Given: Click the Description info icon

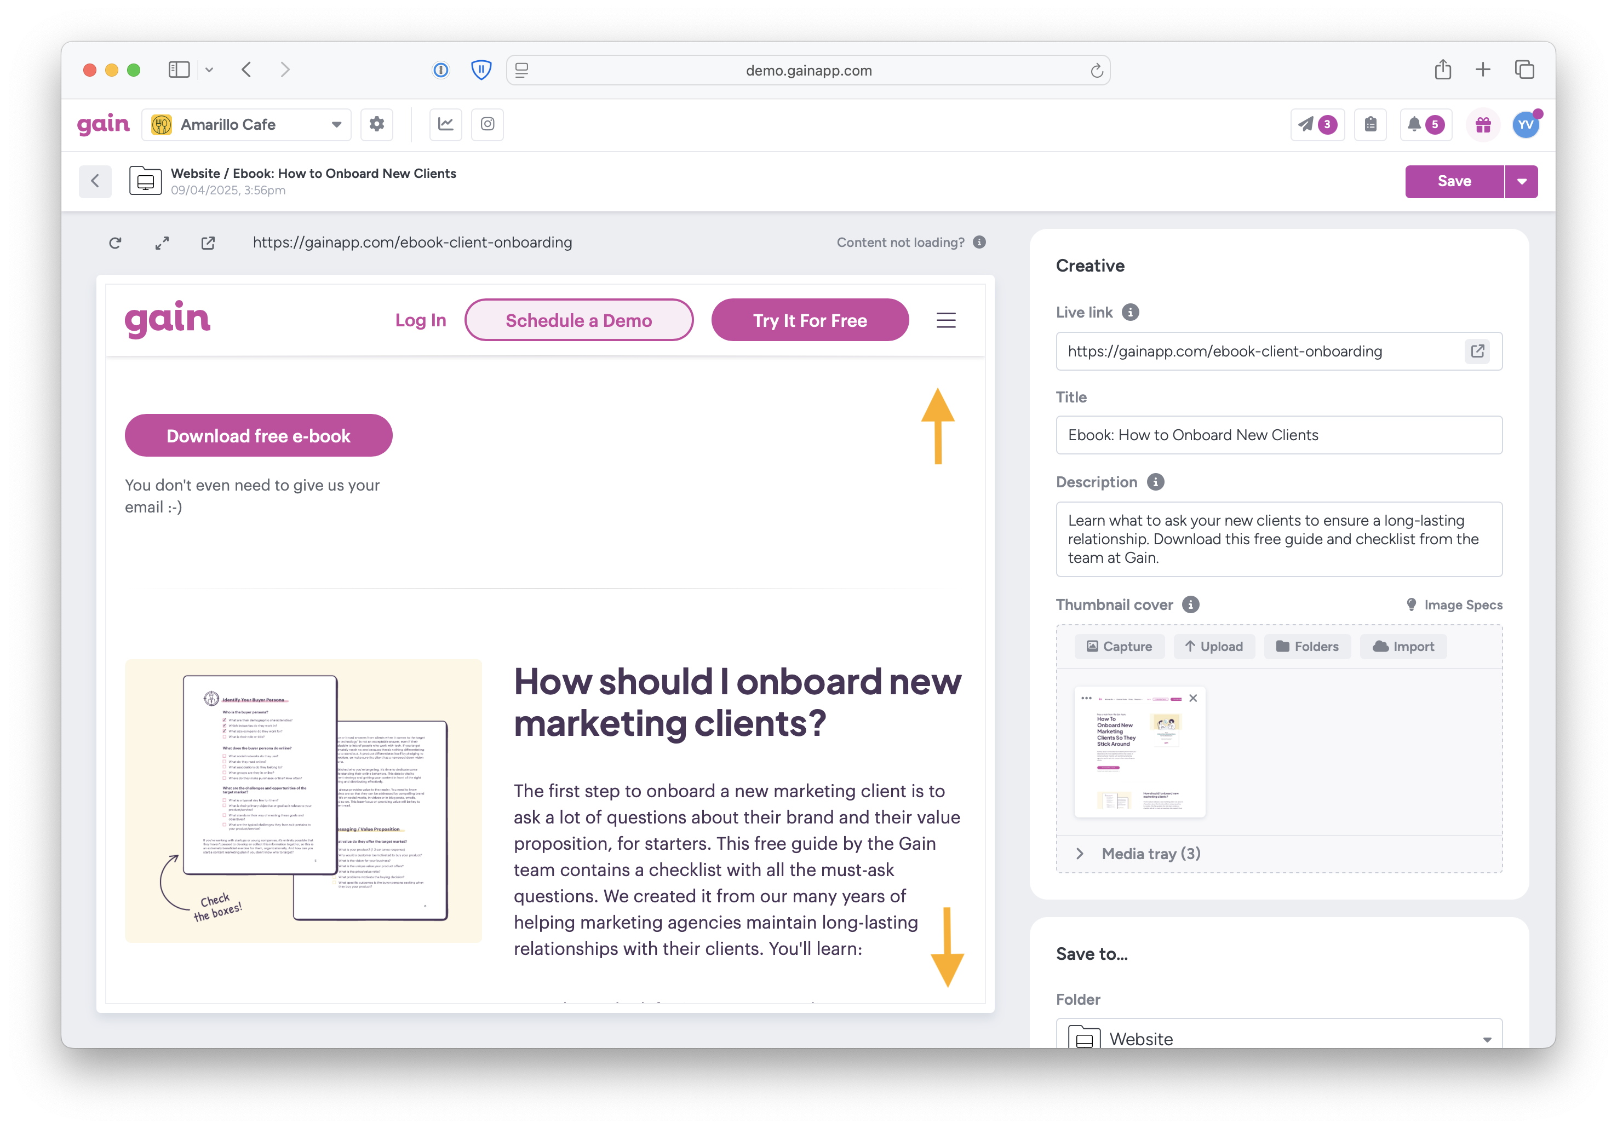Looking at the screenshot, I should pyautogui.click(x=1156, y=481).
